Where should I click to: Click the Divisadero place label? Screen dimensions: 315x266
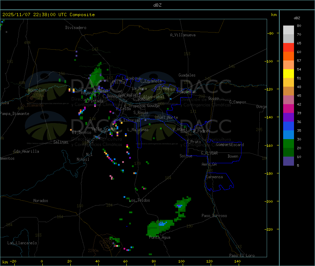[x=76, y=28]
